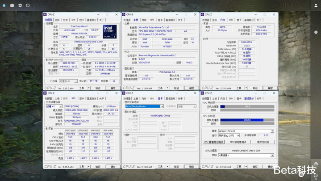Open the home icon in top bar
321x181 pixels.
click(x=4, y=5)
